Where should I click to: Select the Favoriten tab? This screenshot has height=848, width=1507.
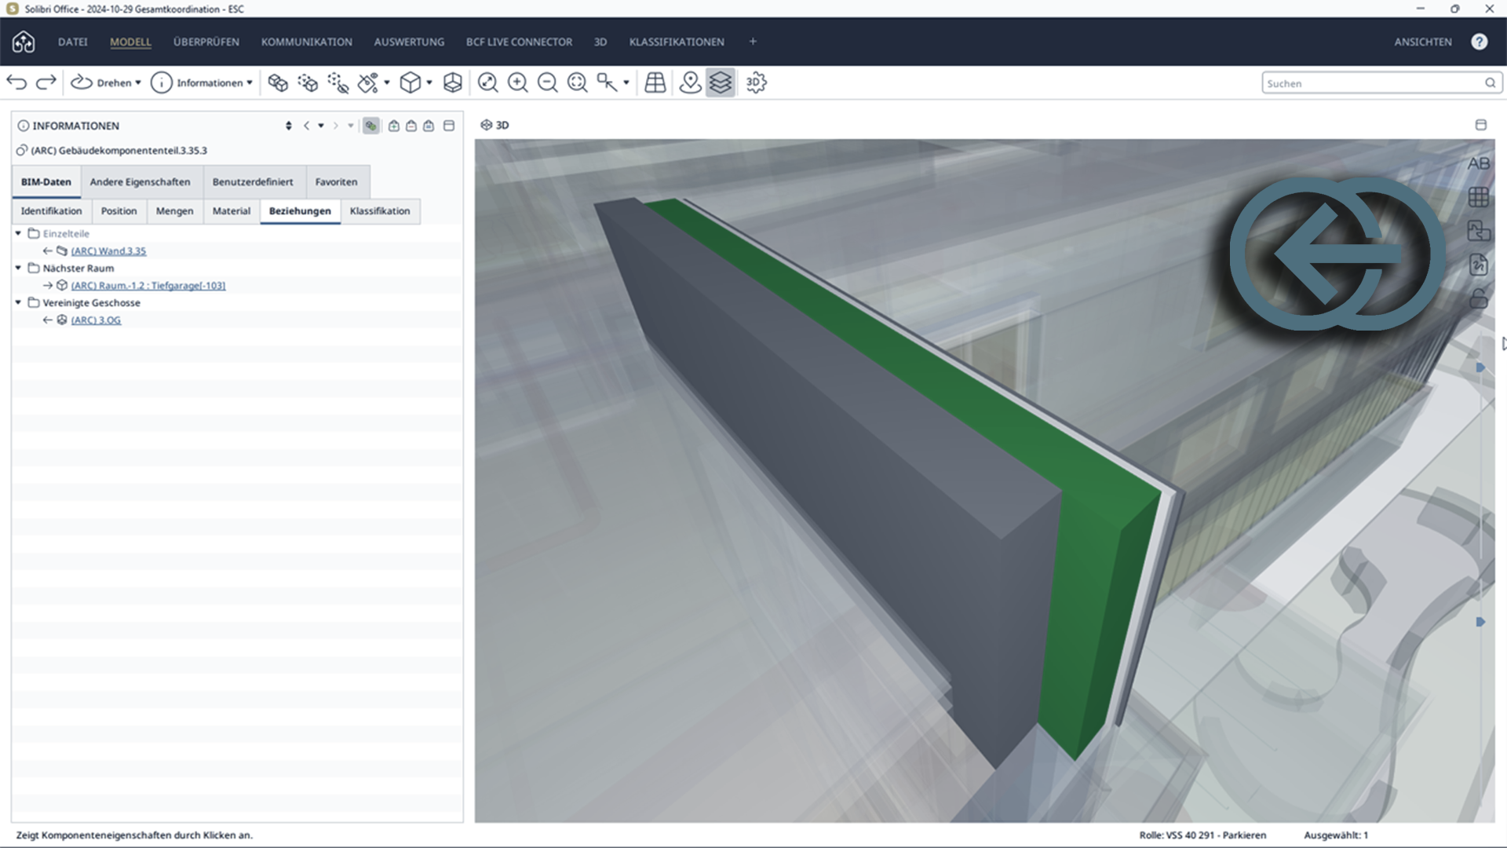pos(336,181)
